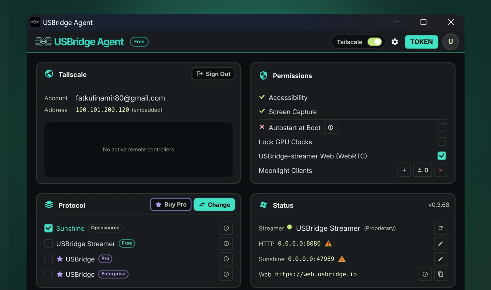This screenshot has width=491, height=290.
Task: Remove Moonlight clients with red X icon
Action: (441, 170)
